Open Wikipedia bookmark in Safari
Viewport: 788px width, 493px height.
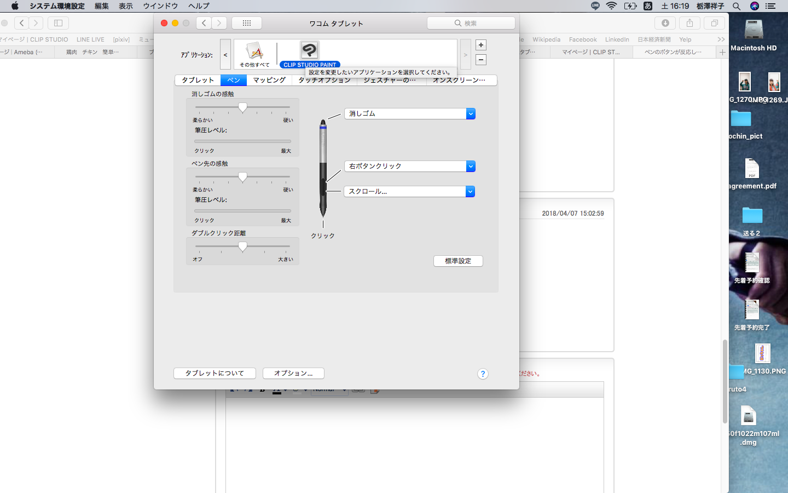(546, 39)
